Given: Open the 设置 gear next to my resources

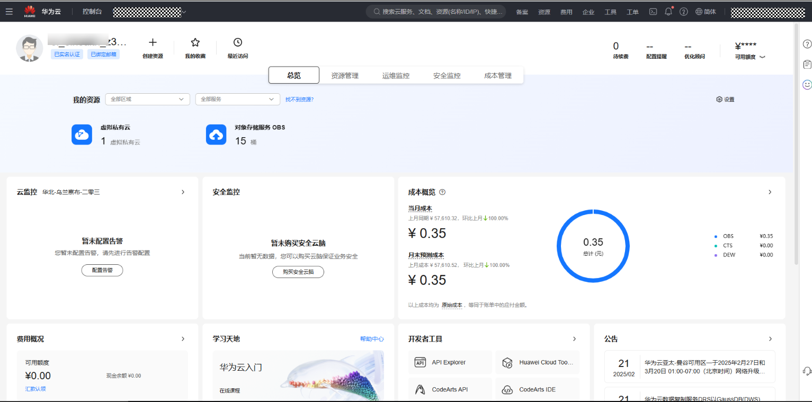Looking at the screenshot, I should 719,99.
